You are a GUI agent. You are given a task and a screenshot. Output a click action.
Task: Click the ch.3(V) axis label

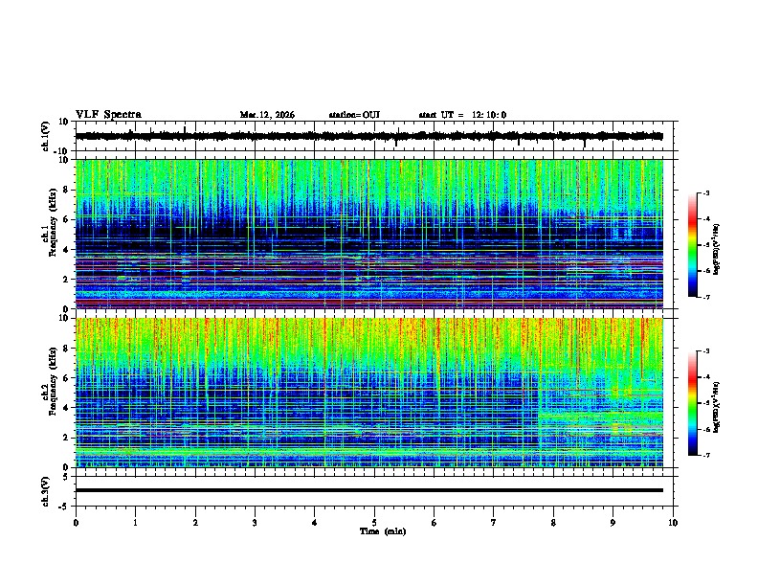click(46, 491)
